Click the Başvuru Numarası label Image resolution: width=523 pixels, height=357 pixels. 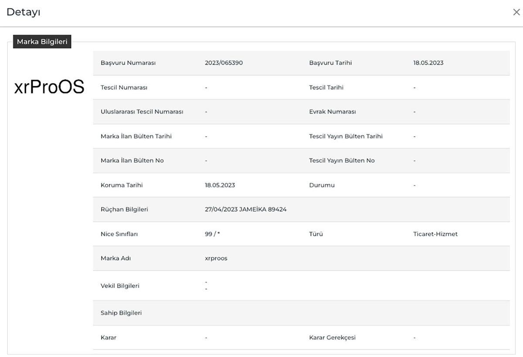128,63
